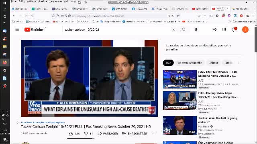Image resolution: width=257 pixels, height=144 pixels.
Task: Select the 'Tout' filter chip
Action: 168,63
